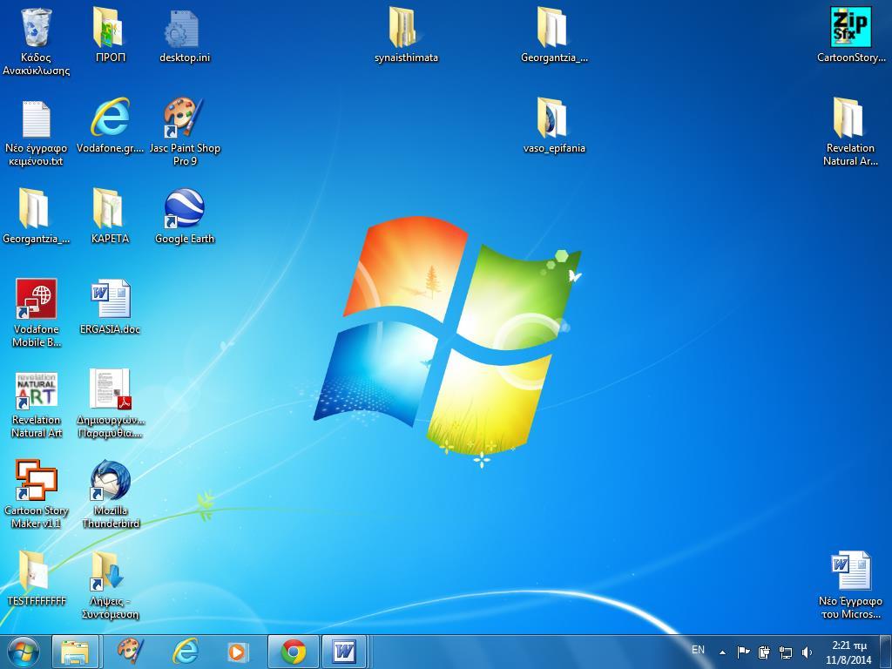
Task: Open the clock showing 2:21 πμ
Action: click(x=848, y=652)
